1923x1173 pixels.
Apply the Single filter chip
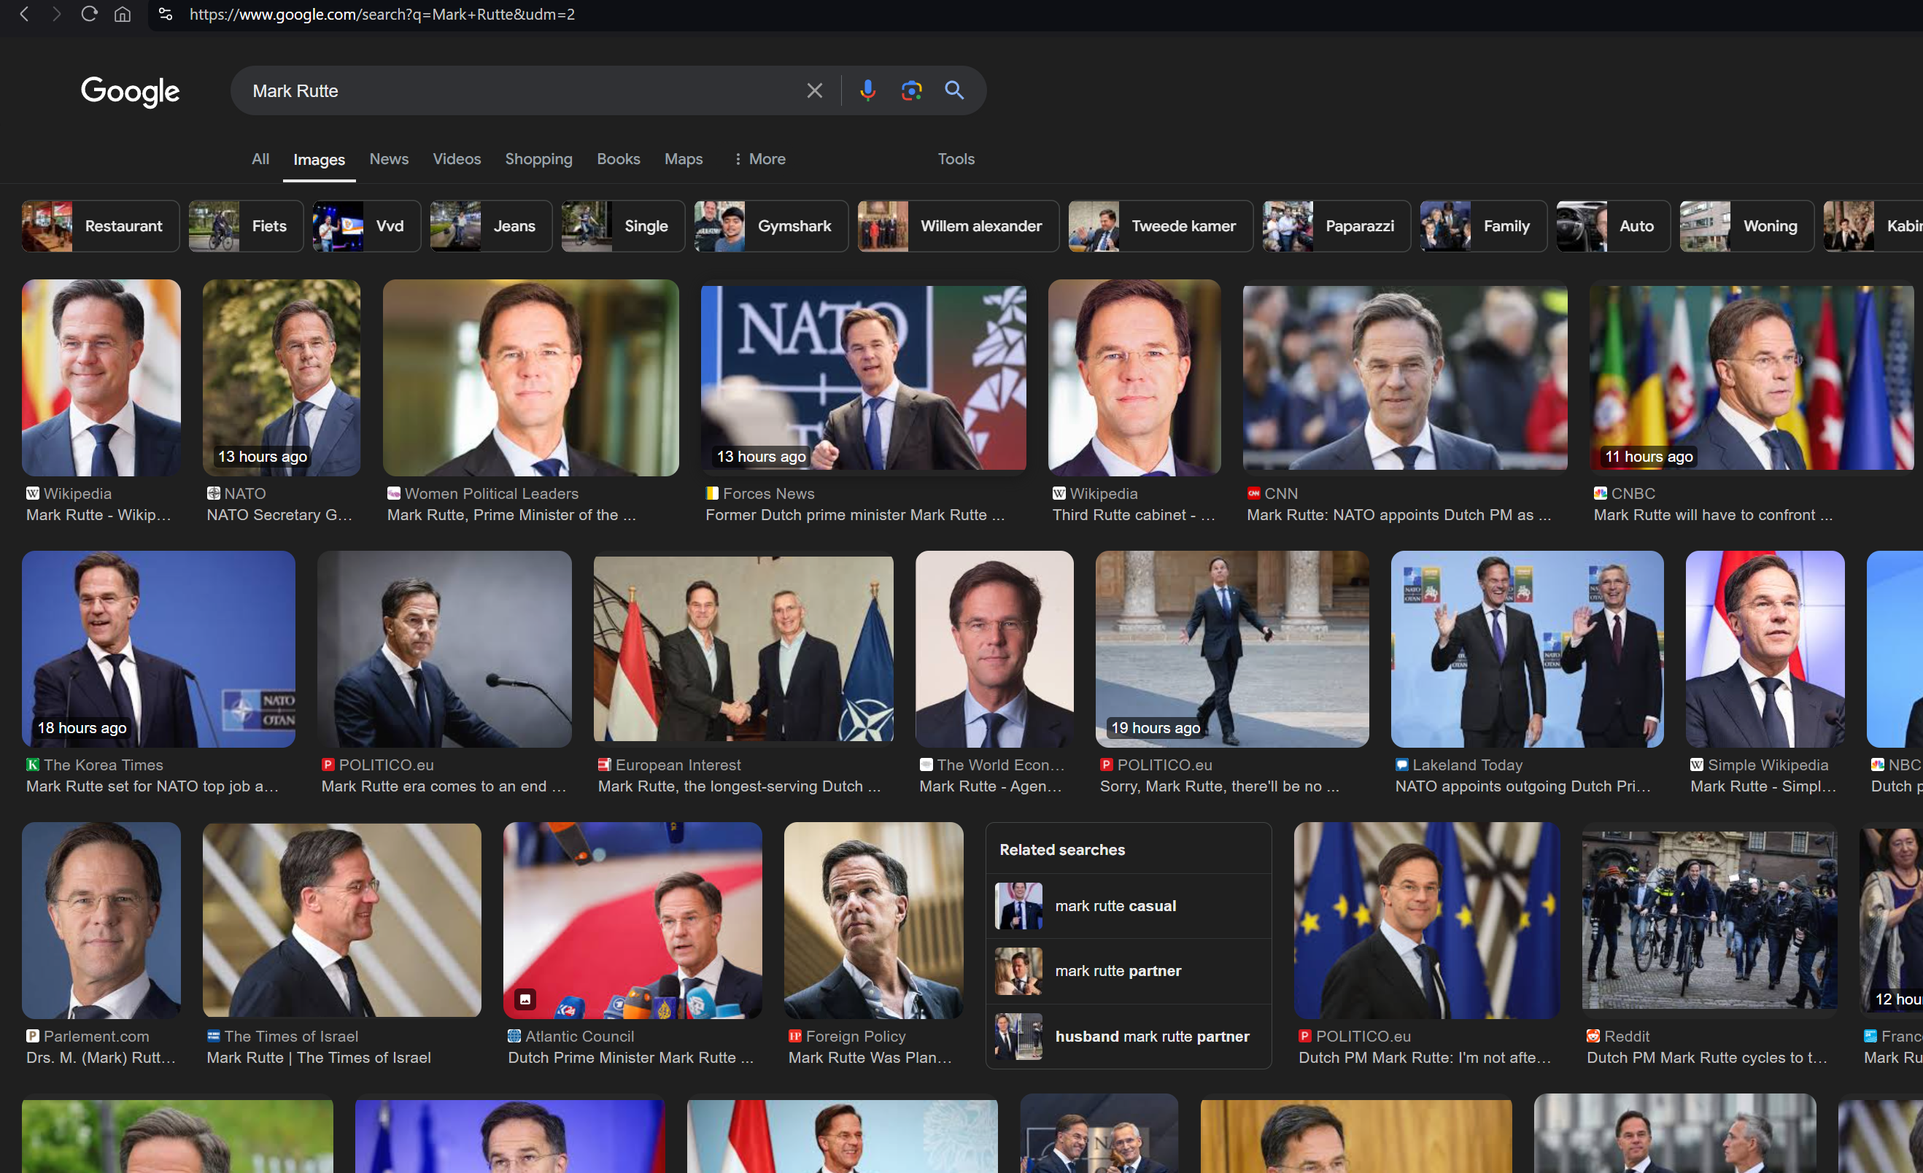click(x=624, y=226)
